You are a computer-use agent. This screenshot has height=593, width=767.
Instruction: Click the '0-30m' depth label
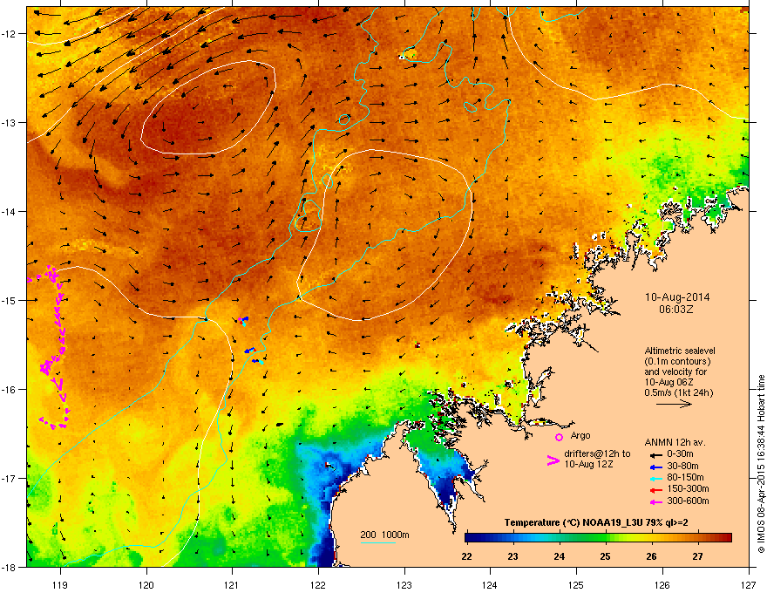coord(680,454)
